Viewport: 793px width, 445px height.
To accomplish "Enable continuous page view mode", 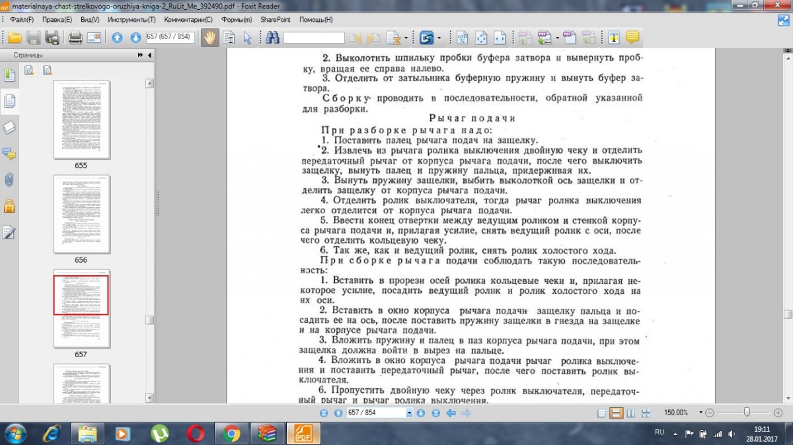I will pyautogui.click(x=616, y=413).
